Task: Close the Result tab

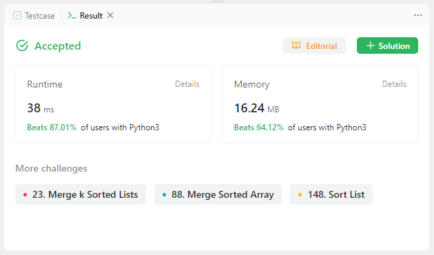Action: click(x=110, y=15)
